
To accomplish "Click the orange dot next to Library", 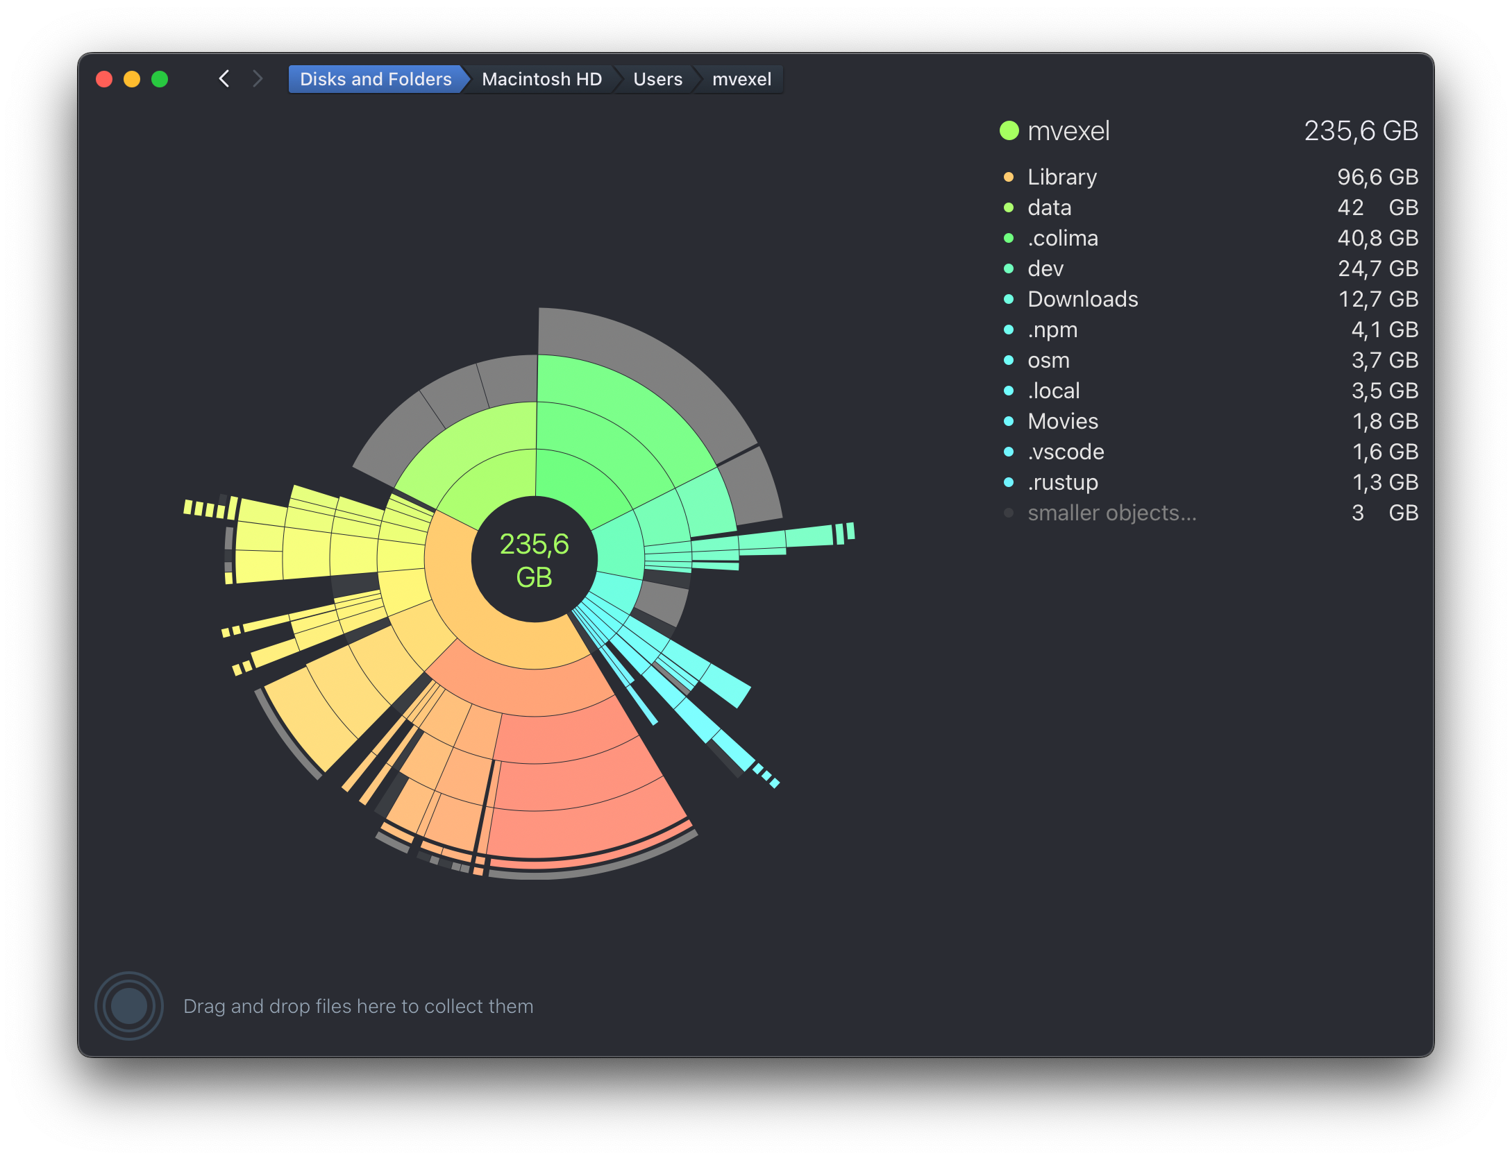I will click(x=1009, y=177).
